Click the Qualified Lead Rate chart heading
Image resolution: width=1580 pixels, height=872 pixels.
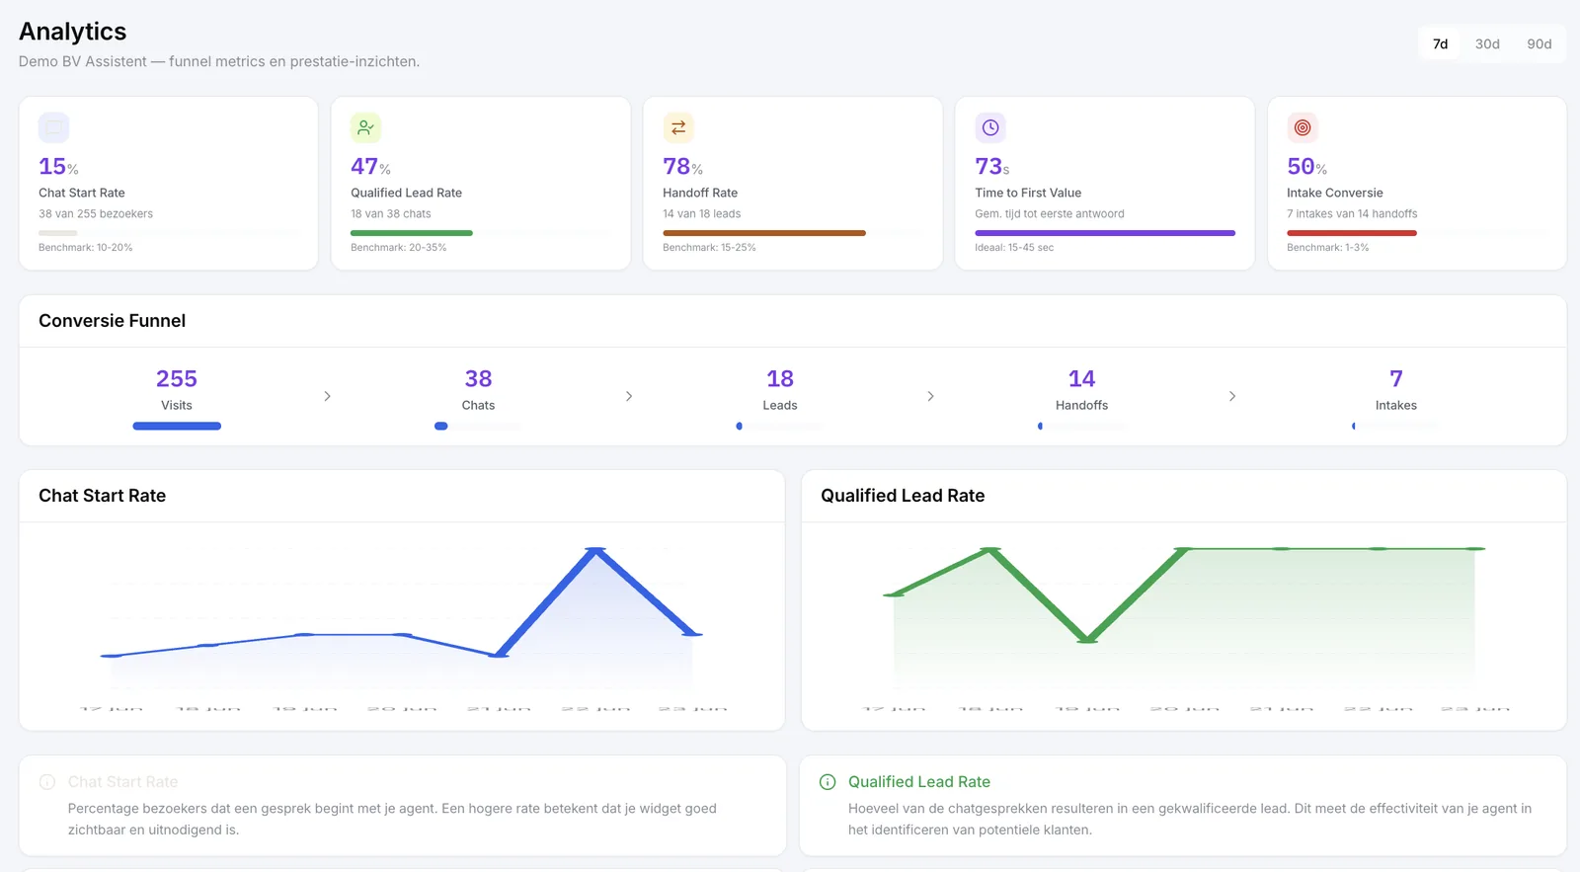pyautogui.click(x=903, y=496)
